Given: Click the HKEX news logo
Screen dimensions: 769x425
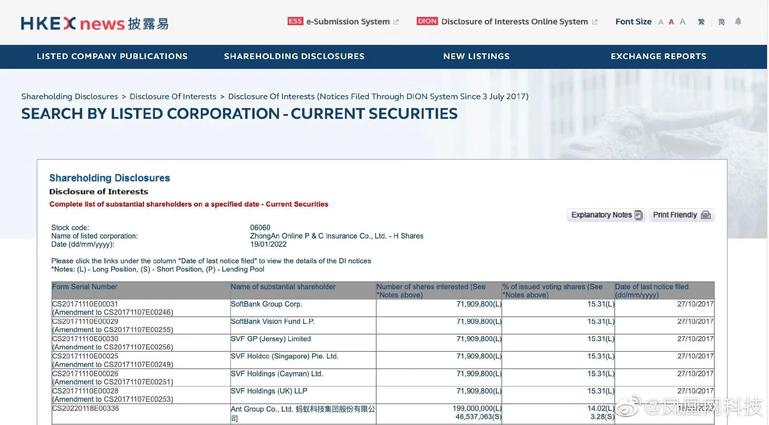Looking at the screenshot, I should [94, 24].
